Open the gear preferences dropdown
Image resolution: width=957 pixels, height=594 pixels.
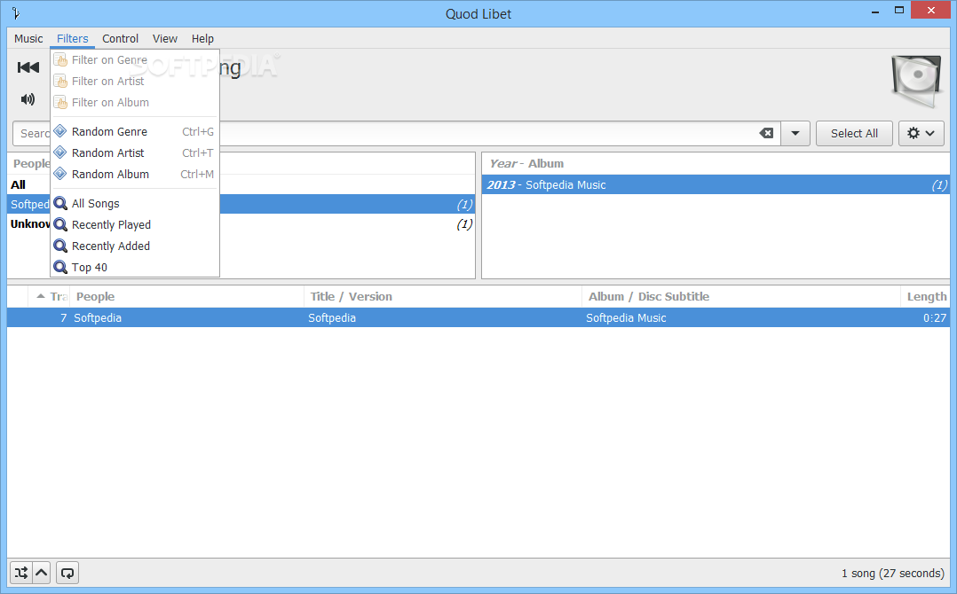921,133
